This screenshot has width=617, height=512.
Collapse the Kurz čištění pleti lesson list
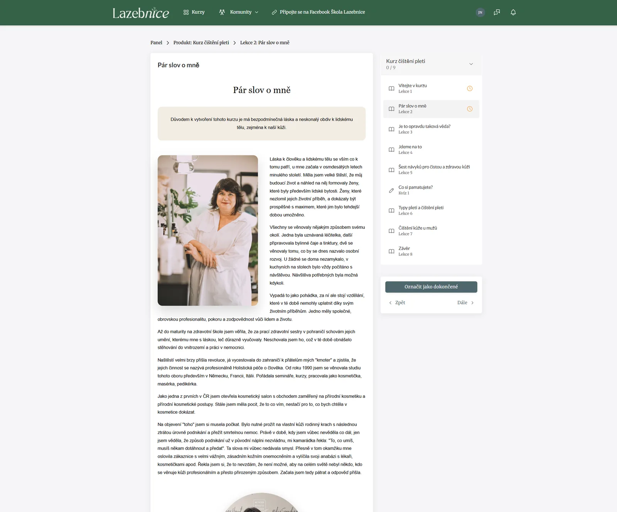pyautogui.click(x=471, y=64)
